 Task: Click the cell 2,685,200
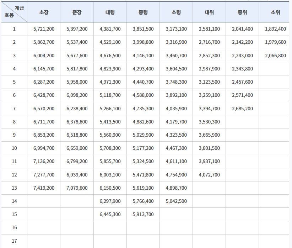point(242,109)
